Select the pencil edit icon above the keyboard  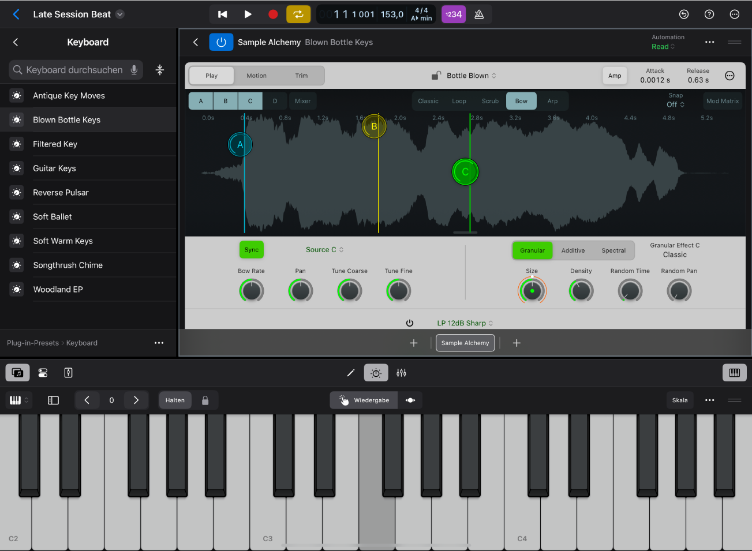[x=351, y=373]
